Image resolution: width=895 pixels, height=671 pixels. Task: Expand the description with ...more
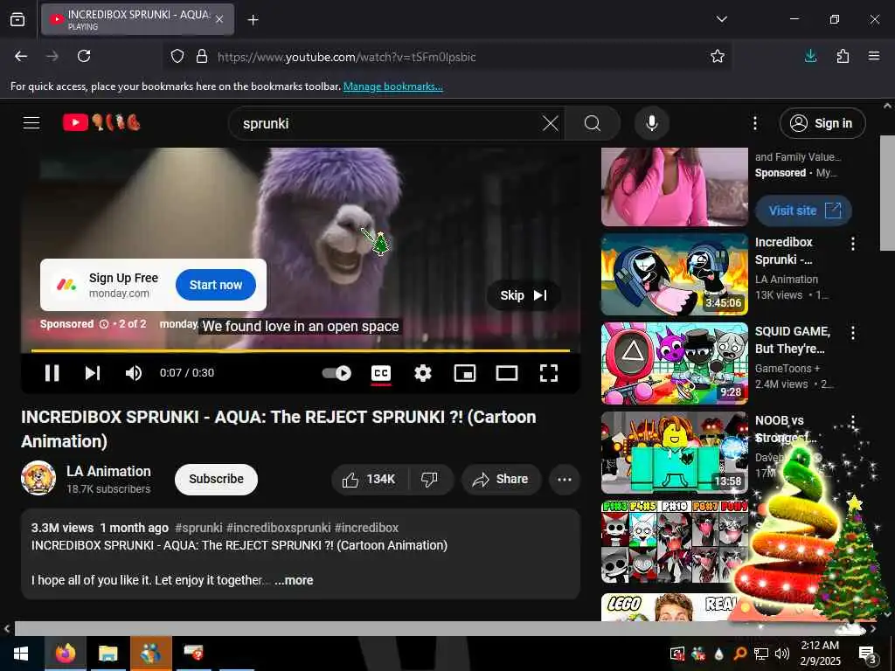coord(294,580)
